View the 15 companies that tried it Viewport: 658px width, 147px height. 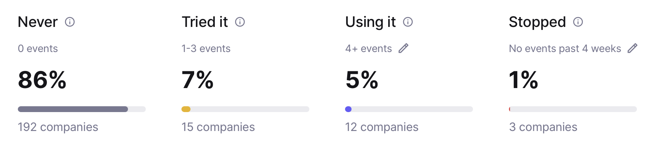tap(218, 127)
